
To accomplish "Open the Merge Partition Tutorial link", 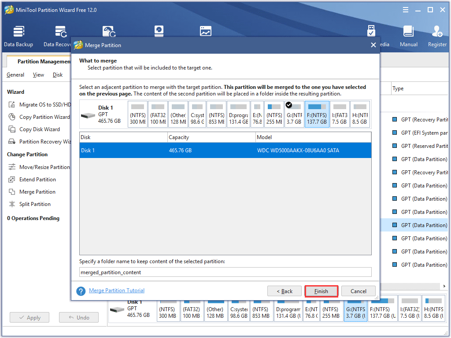I will point(117,290).
